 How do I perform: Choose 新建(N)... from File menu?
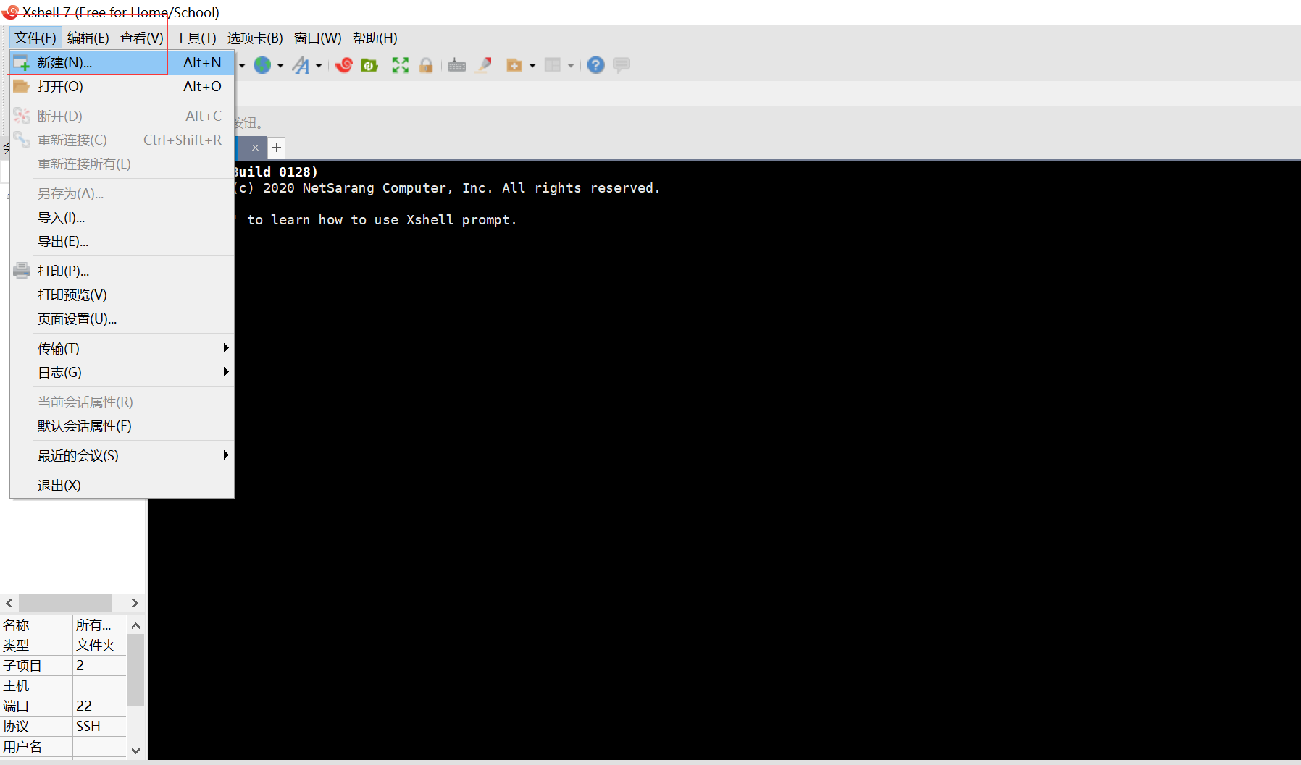122,62
